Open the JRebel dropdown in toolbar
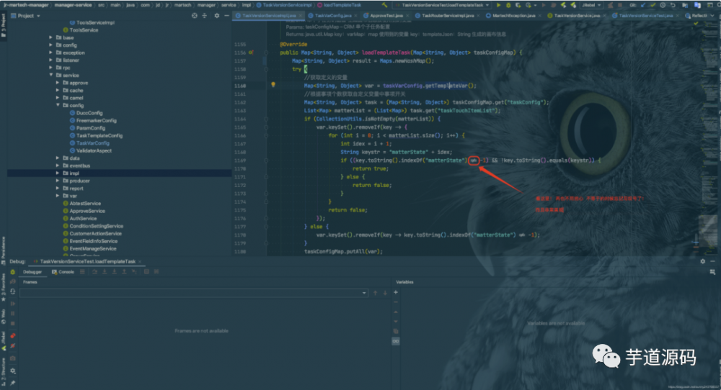 (592, 5)
